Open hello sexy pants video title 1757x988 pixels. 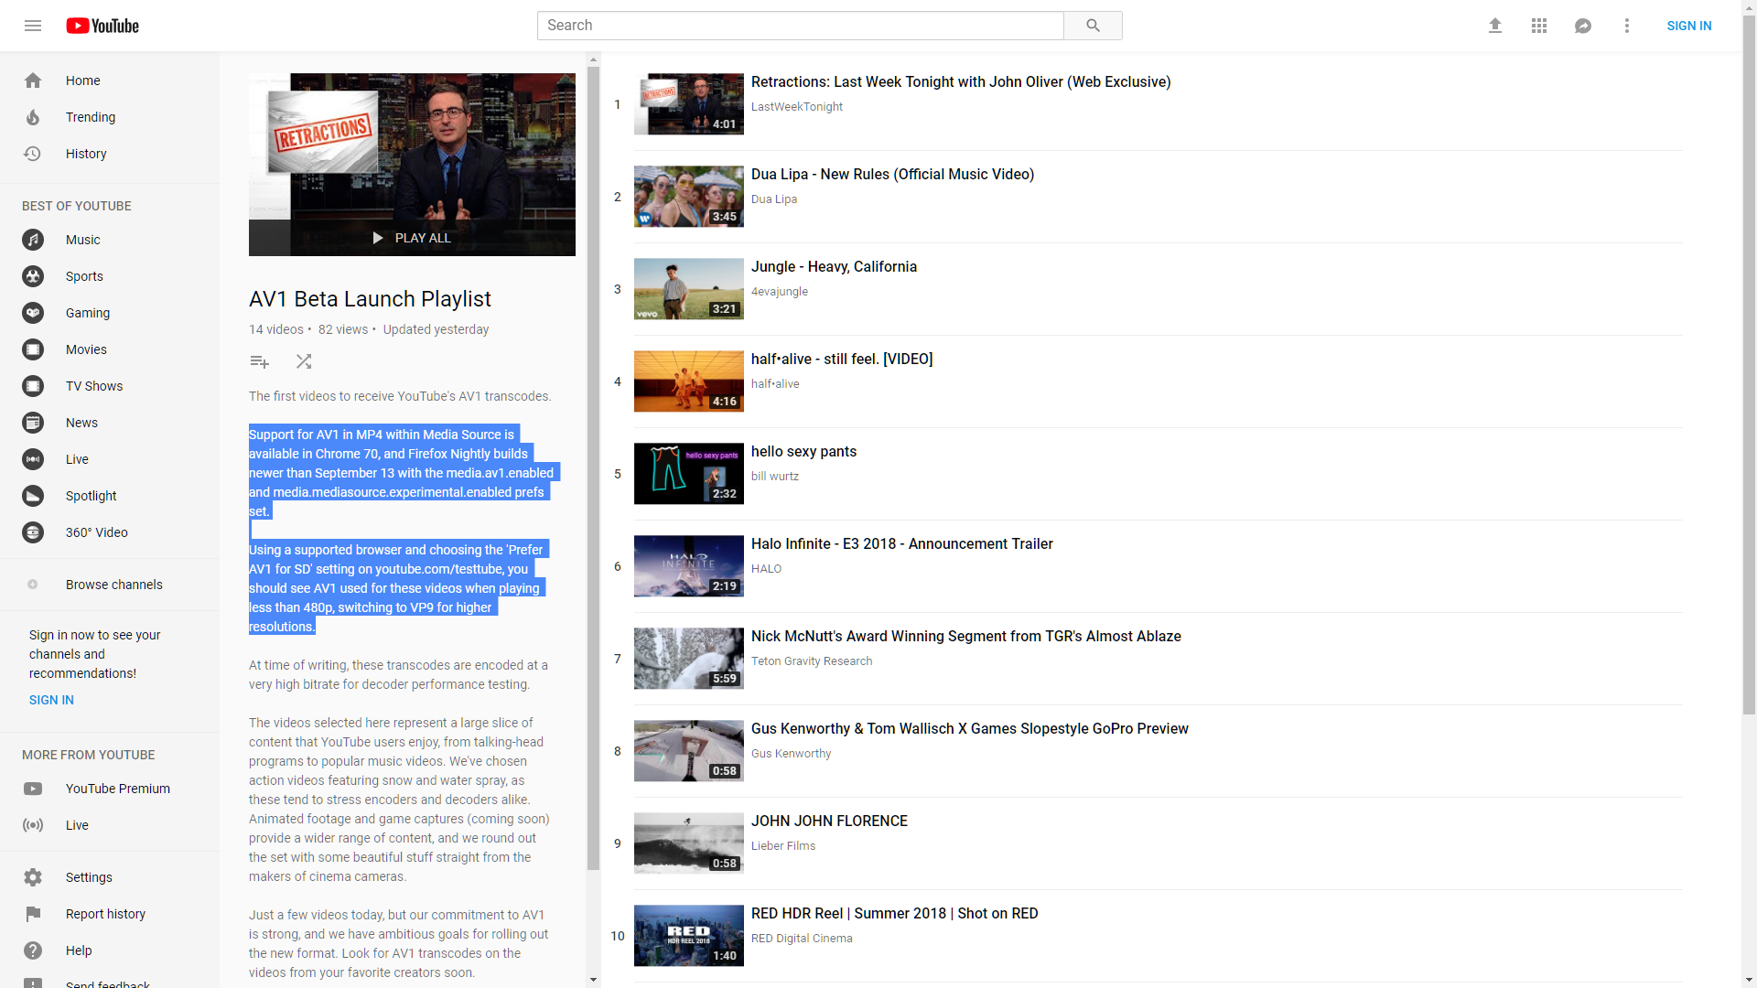(803, 452)
